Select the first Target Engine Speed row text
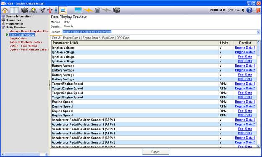 (x=67, y=84)
